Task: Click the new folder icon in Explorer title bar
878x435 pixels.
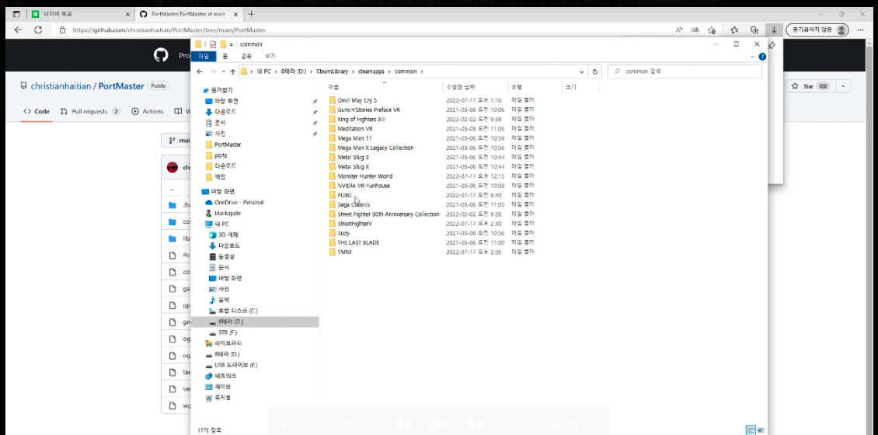Action: coord(223,44)
